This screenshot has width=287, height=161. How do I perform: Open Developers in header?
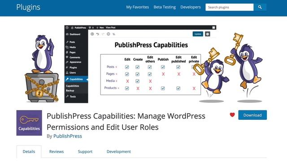coord(191,7)
